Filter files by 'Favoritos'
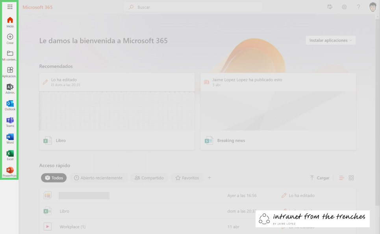The image size is (380, 234). pyautogui.click(x=187, y=178)
